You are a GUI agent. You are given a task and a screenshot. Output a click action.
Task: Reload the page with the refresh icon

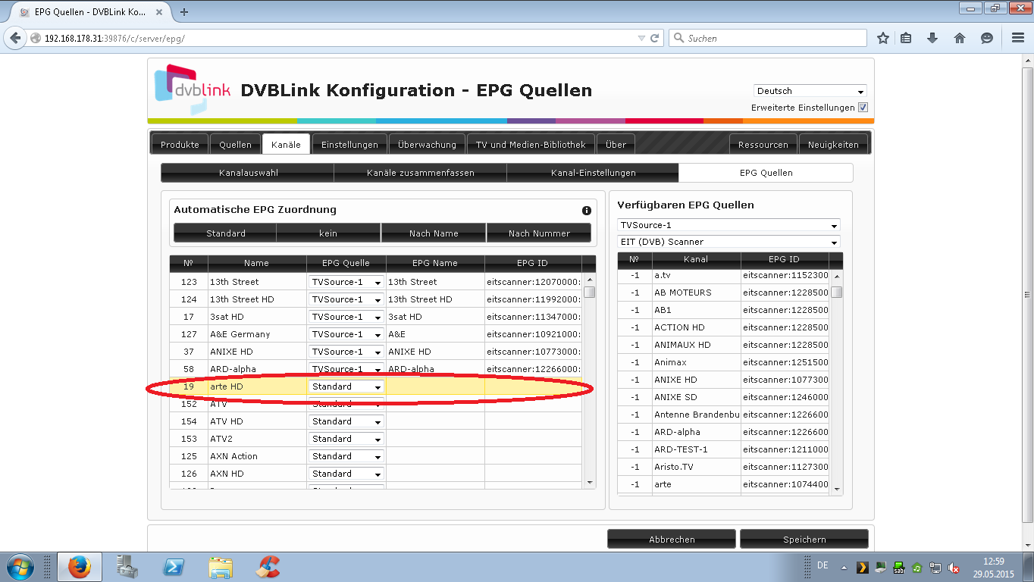click(x=655, y=38)
